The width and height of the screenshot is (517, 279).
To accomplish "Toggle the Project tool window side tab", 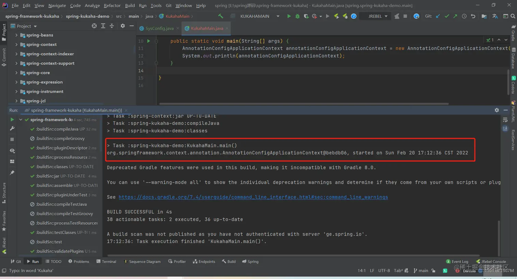I will click(x=4, y=32).
